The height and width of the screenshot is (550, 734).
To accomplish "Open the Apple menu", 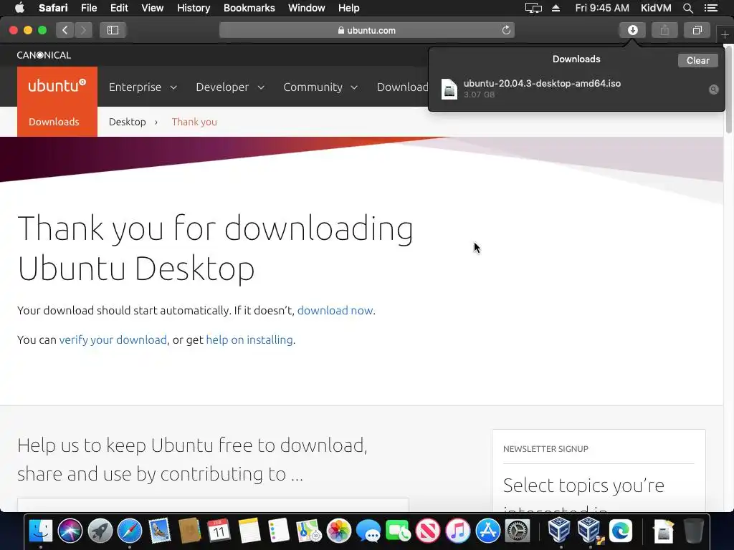I will pyautogui.click(x=19, y=8).
